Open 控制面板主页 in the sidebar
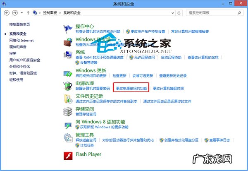 click(x=19, y=24)
